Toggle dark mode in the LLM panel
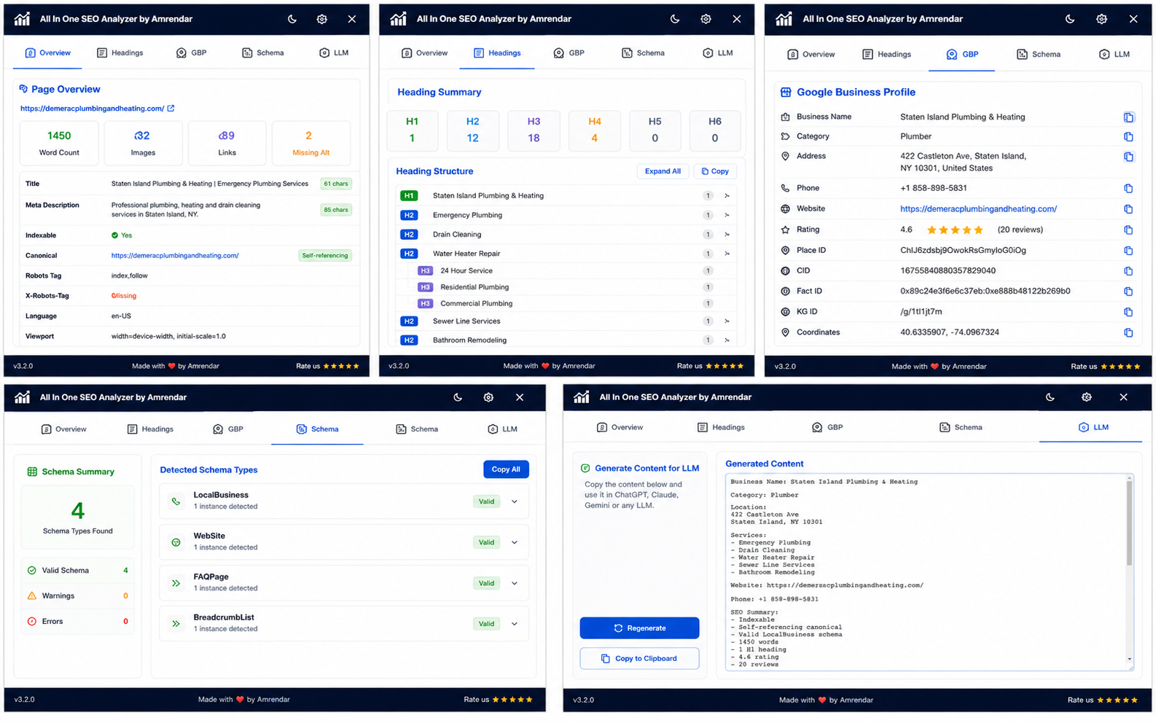This screenshot has height=723, width=1156. point(1050,397)
